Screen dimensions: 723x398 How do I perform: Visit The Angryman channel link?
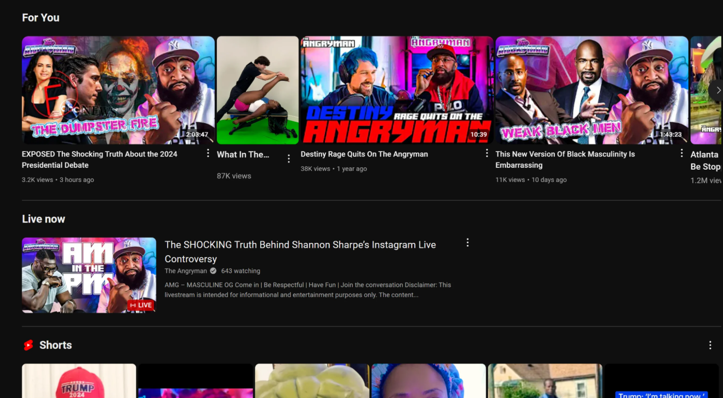186,271
